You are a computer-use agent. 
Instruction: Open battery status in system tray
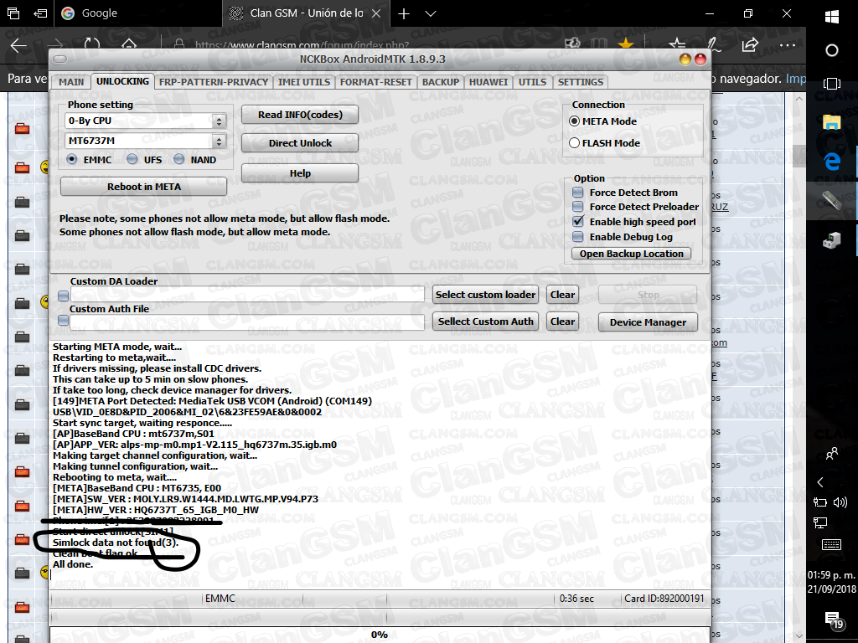(819, 502)
